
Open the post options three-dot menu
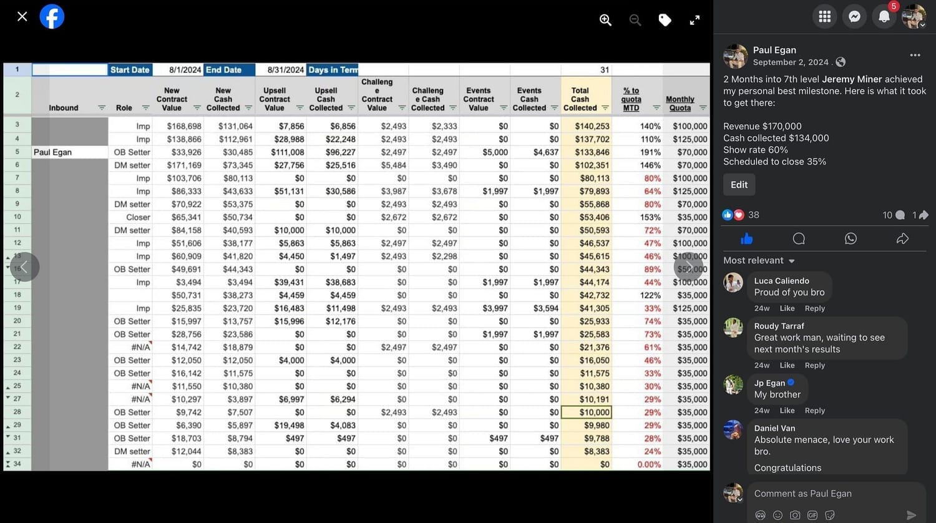915,55
